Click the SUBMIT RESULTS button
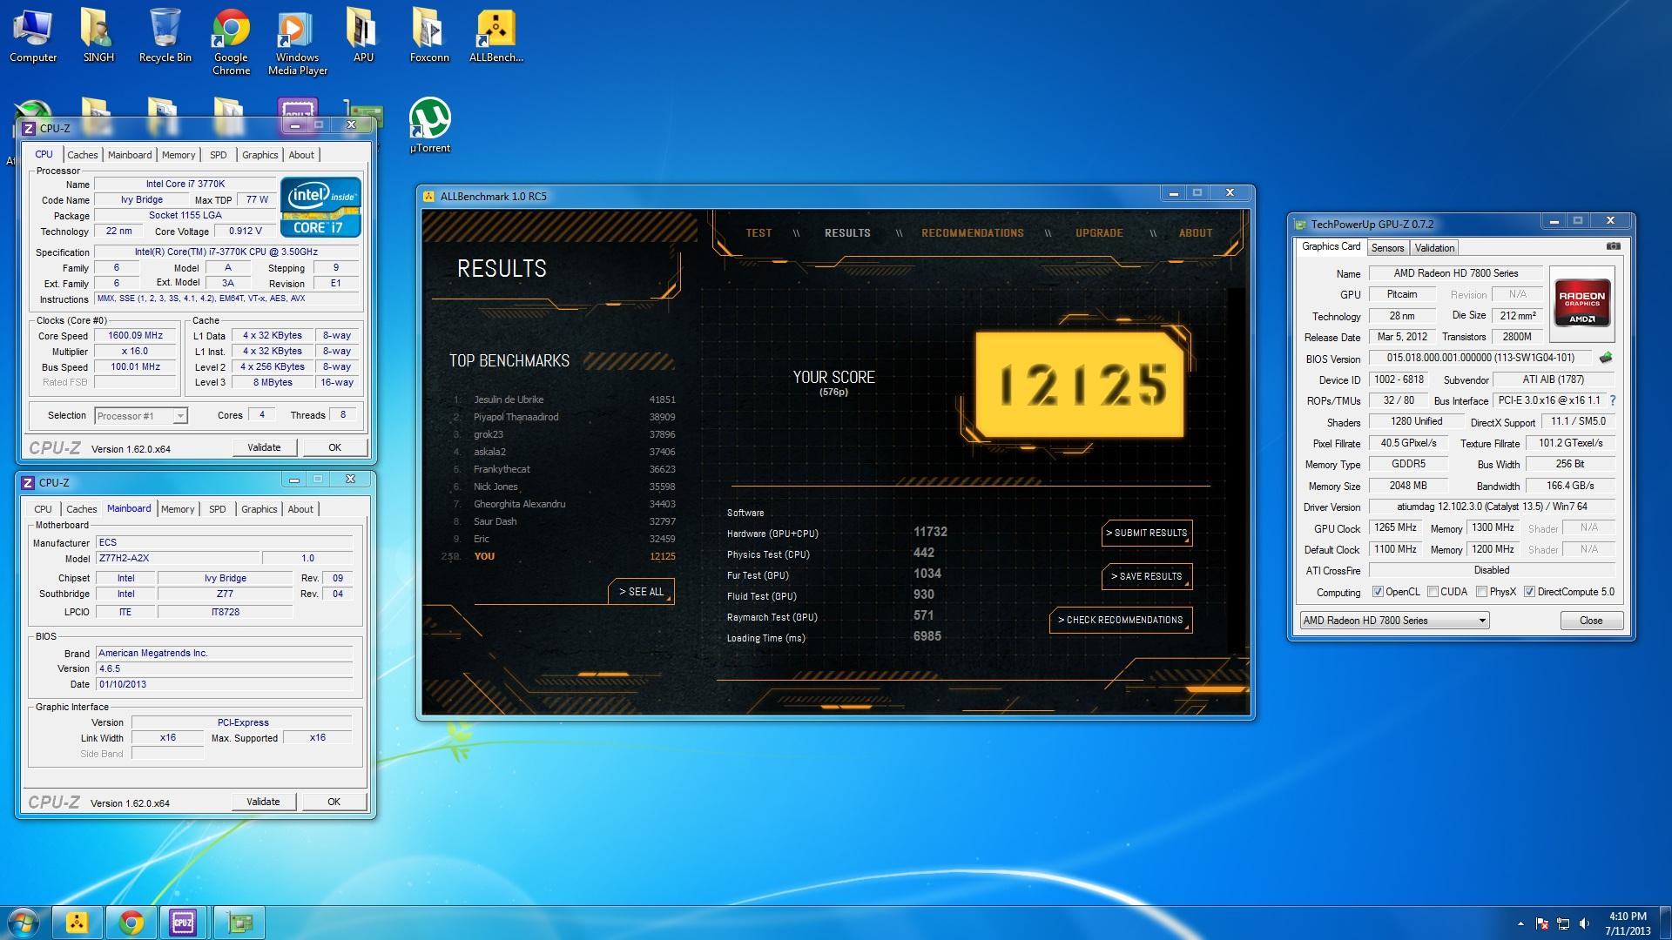The width and height of the screenshot is (1672, 940). tap(1146, 533)
